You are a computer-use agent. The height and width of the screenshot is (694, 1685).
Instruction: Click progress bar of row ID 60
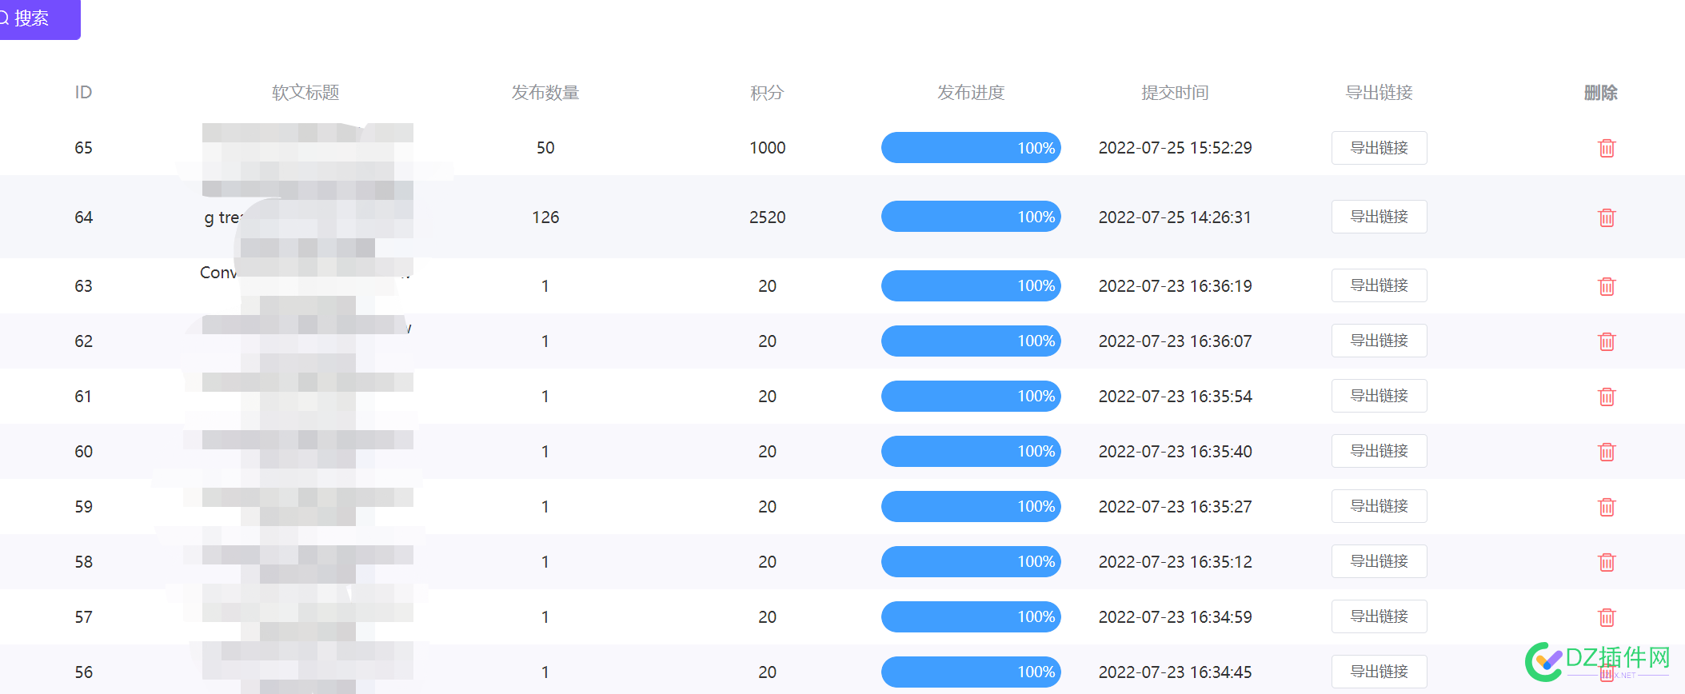971,451
